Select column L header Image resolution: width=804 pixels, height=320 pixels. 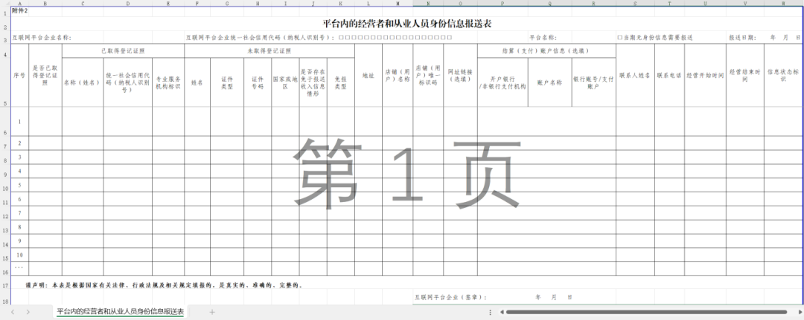coord(368,3)
